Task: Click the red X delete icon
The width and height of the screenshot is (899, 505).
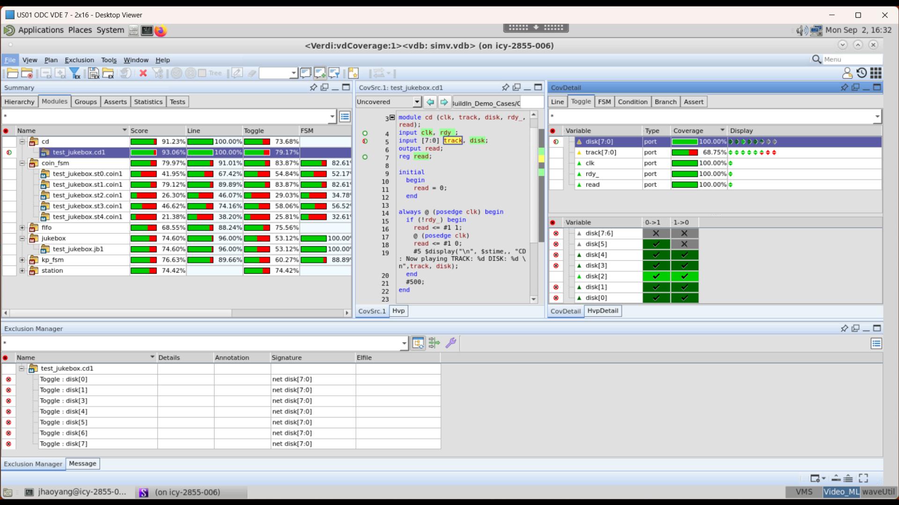Action: tap(143, 73)
